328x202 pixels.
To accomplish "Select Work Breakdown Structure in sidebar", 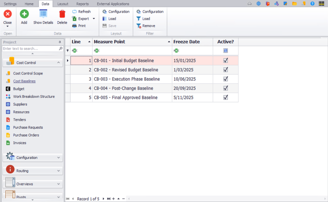I will 34,97.
